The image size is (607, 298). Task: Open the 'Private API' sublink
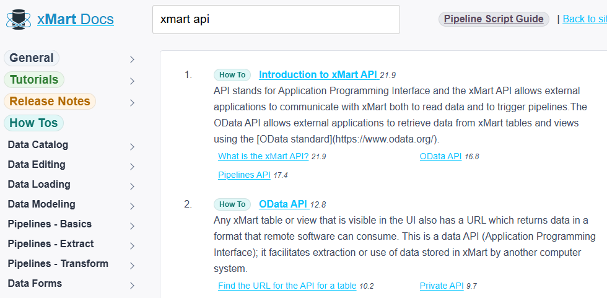(x=442, y=286)
